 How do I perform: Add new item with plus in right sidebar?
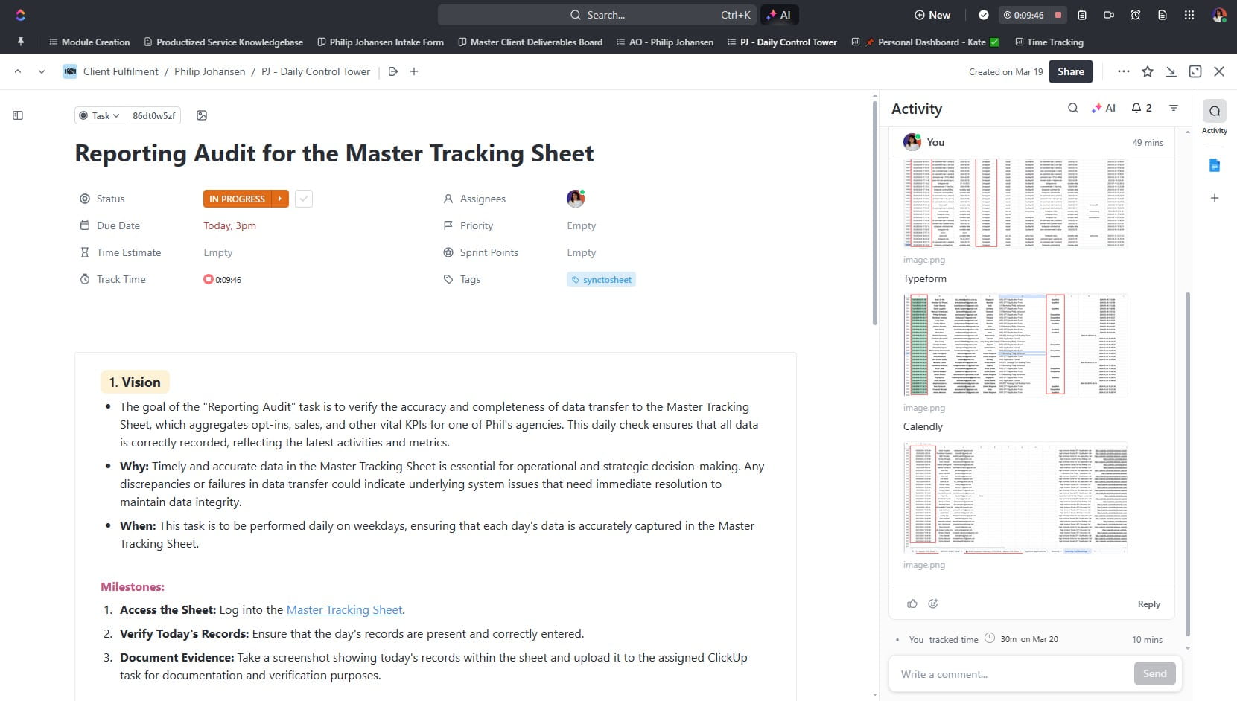1215,198
